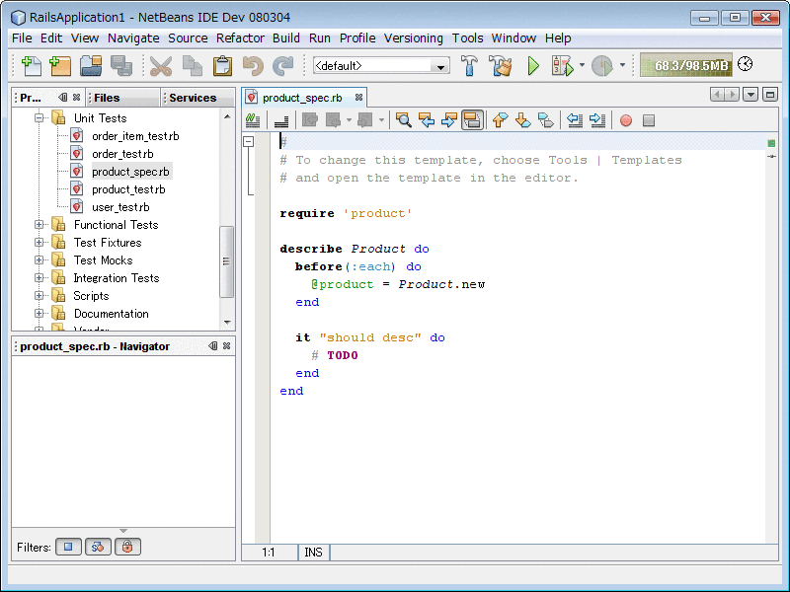
Task: Click the Copy icon in toolbar
Action: pyautogui.click(x=192, y=66)
